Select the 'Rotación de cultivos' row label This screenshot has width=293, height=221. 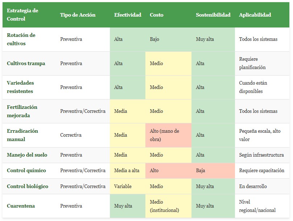point(21,39)
